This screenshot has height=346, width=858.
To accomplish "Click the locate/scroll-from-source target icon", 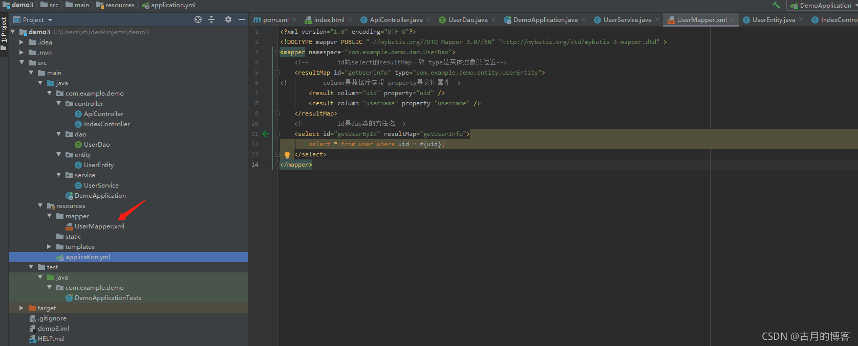I will 198,19.
